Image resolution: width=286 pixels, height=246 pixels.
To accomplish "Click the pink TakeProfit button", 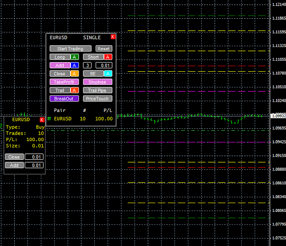I will (x=64, y=82).
